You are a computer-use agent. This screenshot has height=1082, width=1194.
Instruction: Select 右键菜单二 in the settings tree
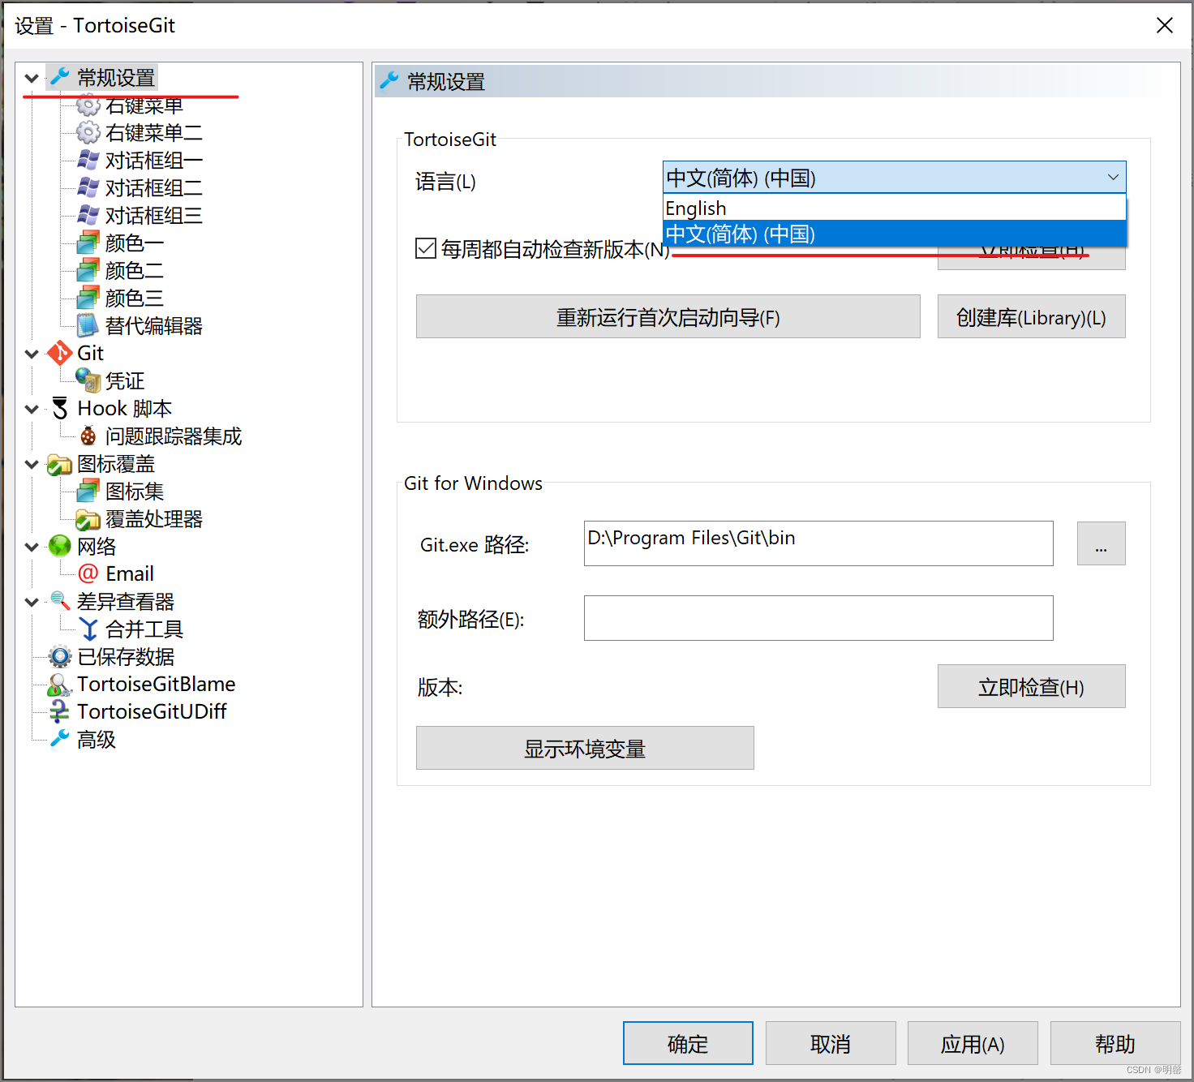tap(154, 132)
